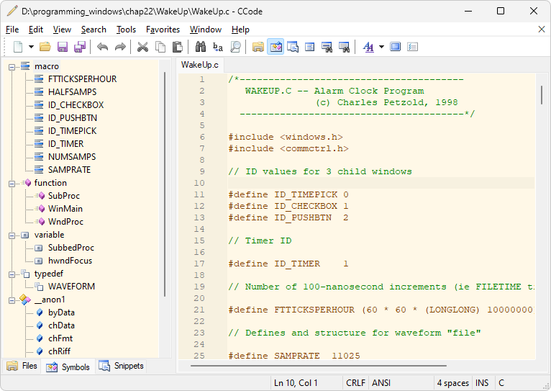Screen dimensions: 551x391
Task: Toggle the Output window toolbar icon
Action: (x=309, y=47)
